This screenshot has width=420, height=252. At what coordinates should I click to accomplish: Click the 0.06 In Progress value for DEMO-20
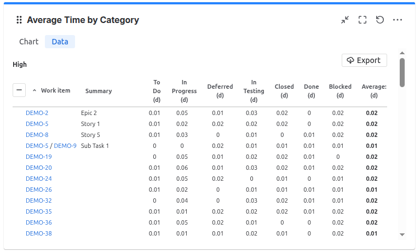tap(182, 168)
